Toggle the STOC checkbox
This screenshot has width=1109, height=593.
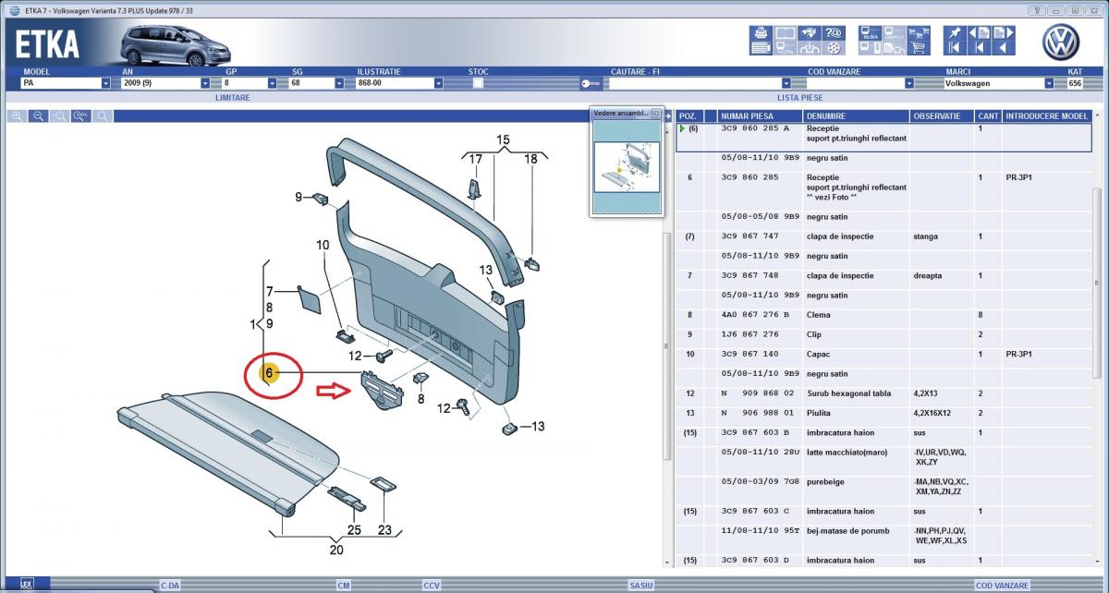point(478,83)
